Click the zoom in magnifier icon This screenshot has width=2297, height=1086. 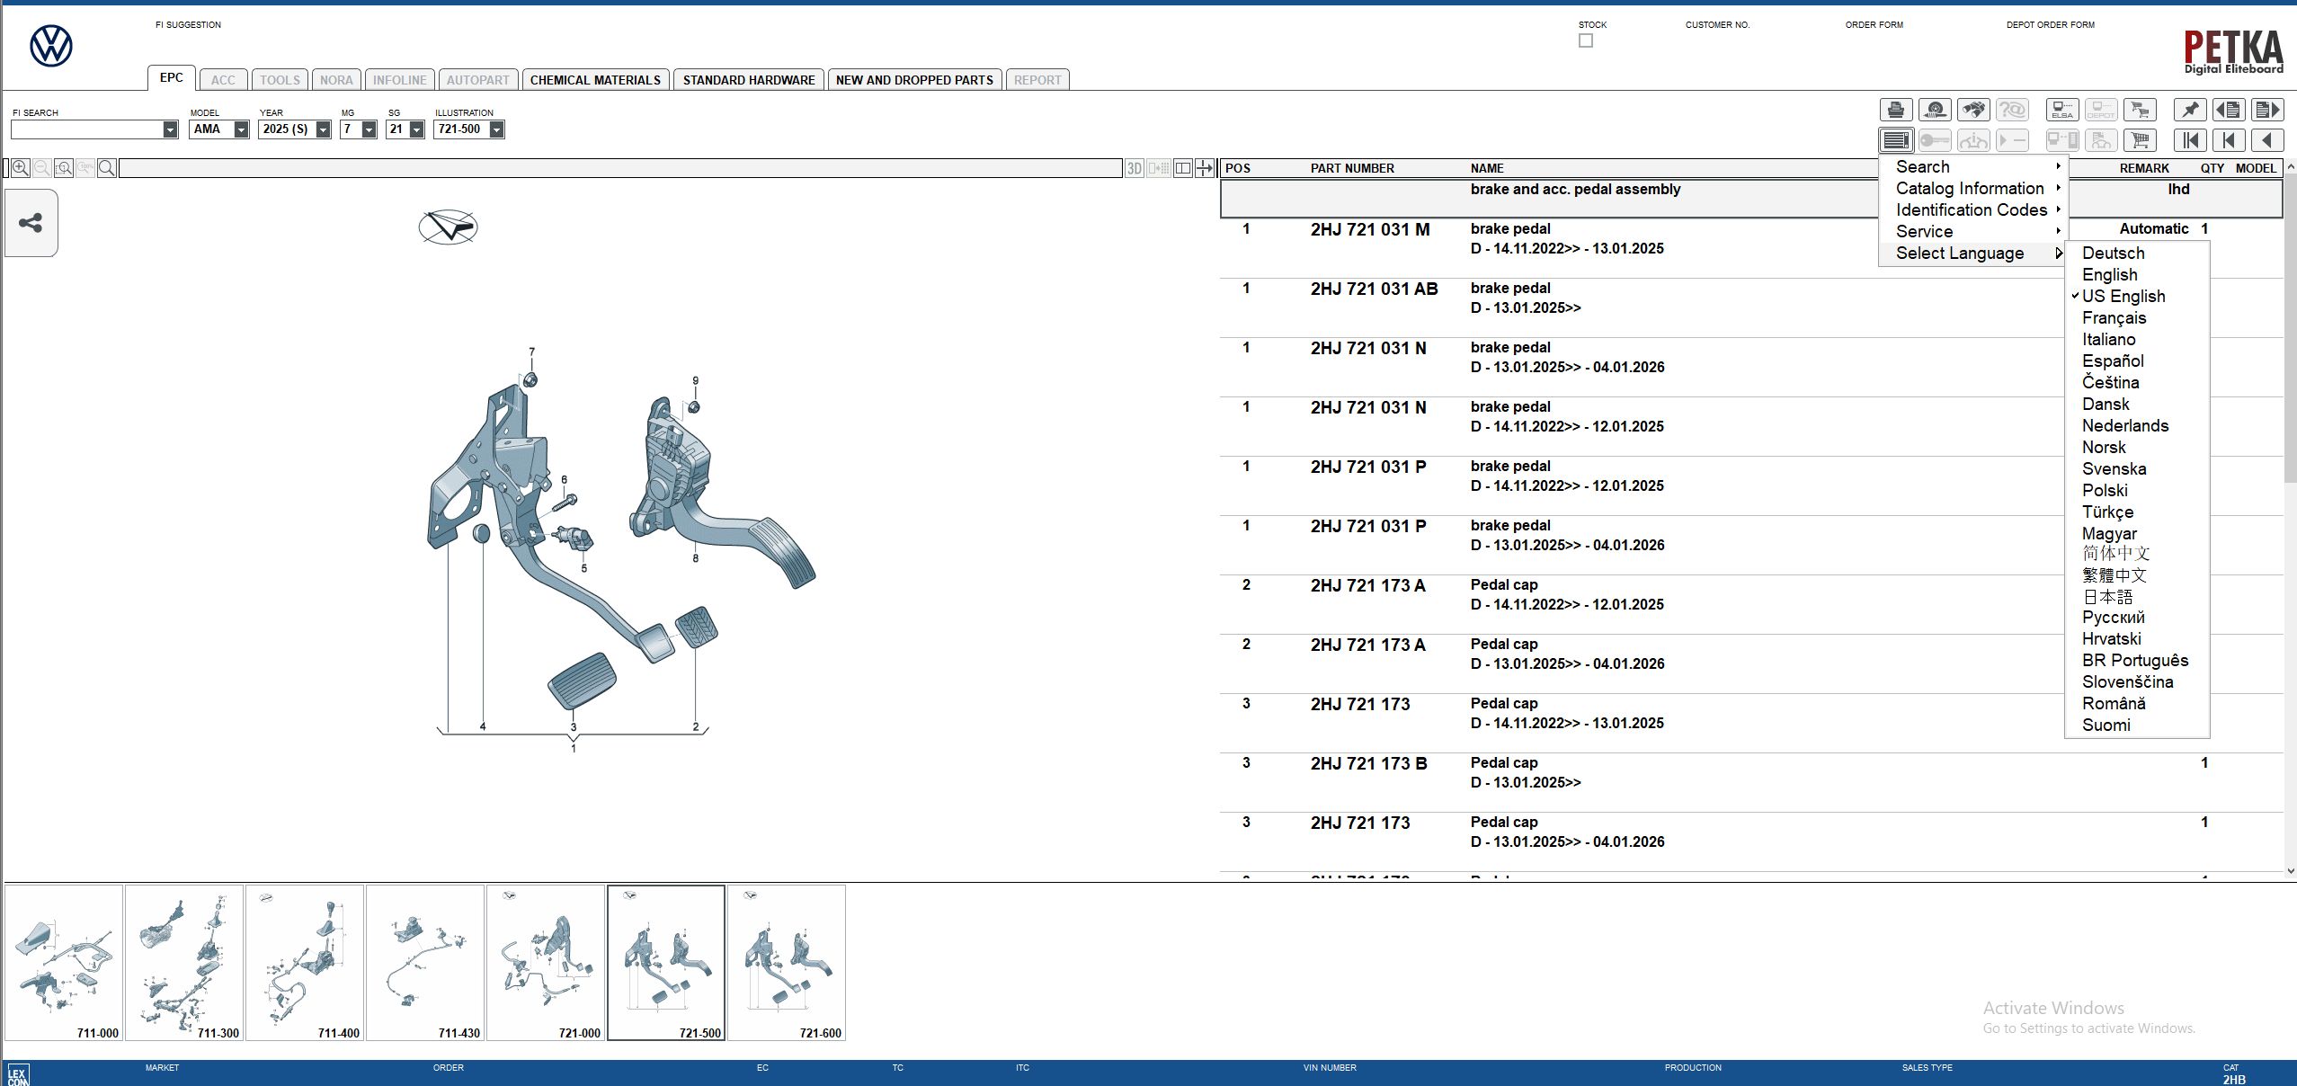[x=21, y=169]
